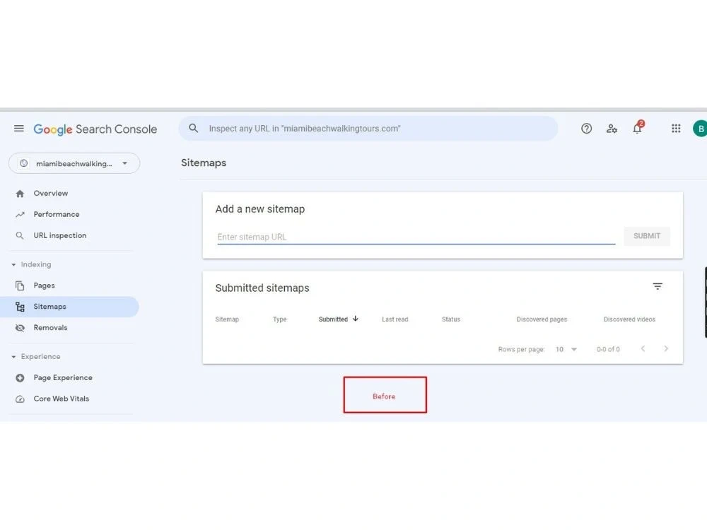Sort by the Discovered videos column header

point(629,319)
